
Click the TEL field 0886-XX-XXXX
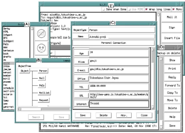tap(119, 87)
